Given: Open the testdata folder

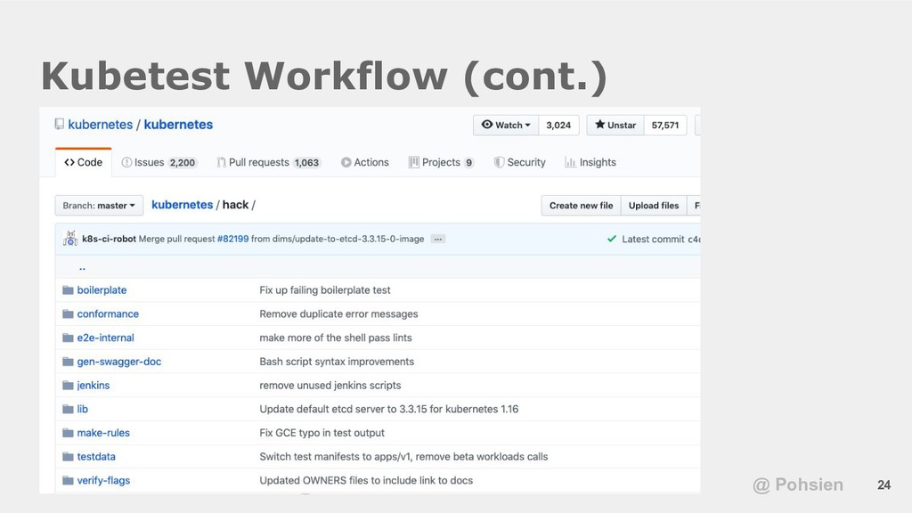Looking at the screenshot, I should (96, 457).
